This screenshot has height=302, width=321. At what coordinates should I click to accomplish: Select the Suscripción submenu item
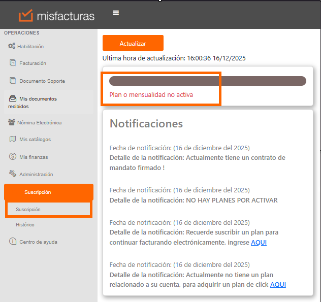[x=28, y=209]
